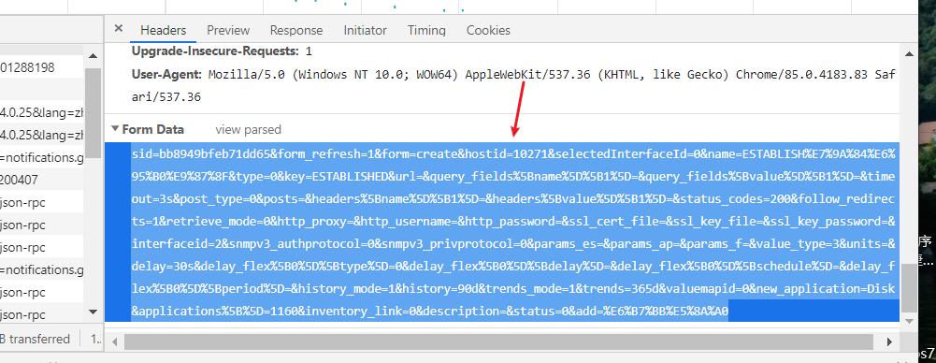This screenshot has width=936, height=363.
Task: Open the Response tab
Action: 296,30
